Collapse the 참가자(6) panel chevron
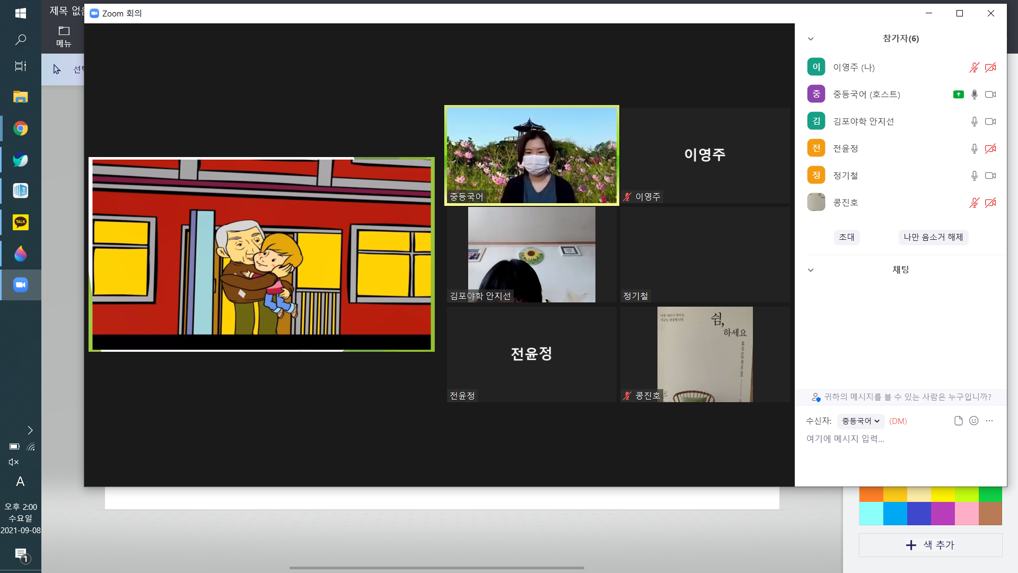 [x=811, y=39]
